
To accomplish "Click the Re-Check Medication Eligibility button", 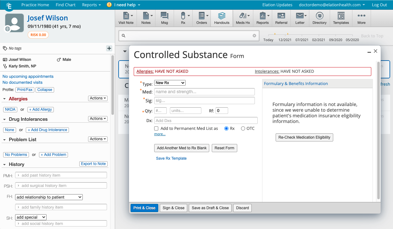I will (304, 137).
